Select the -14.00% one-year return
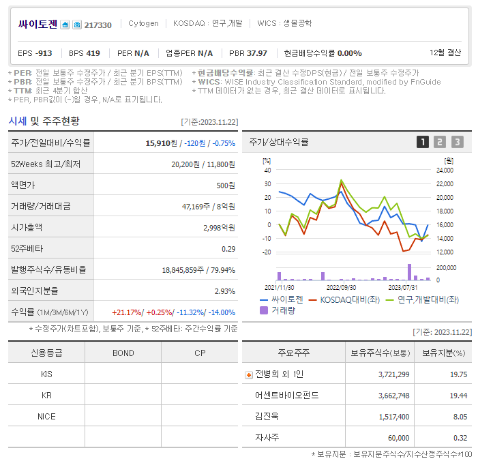This screenshot has height=459, width=478. coord(223,312)
